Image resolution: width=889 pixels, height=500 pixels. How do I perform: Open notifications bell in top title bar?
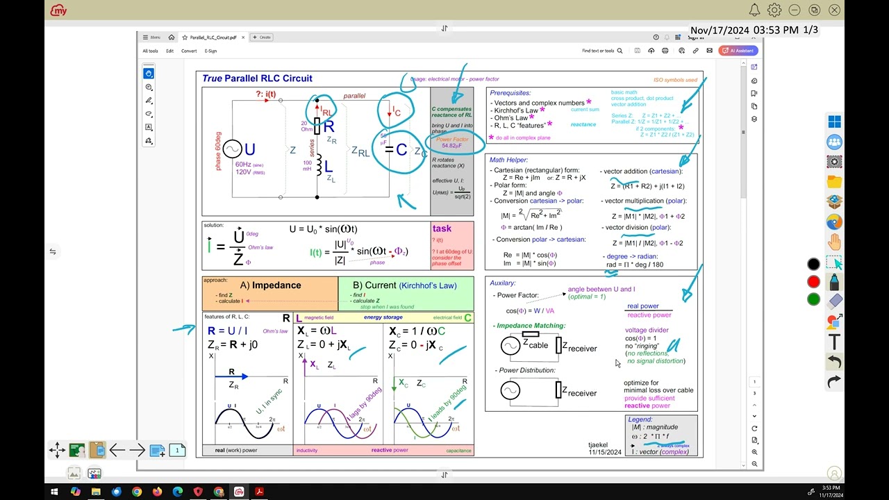click(x=754, y=10)
